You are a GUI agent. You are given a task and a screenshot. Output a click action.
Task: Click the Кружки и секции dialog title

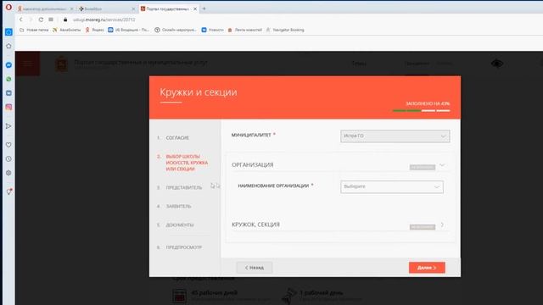[x=199, y=92]
